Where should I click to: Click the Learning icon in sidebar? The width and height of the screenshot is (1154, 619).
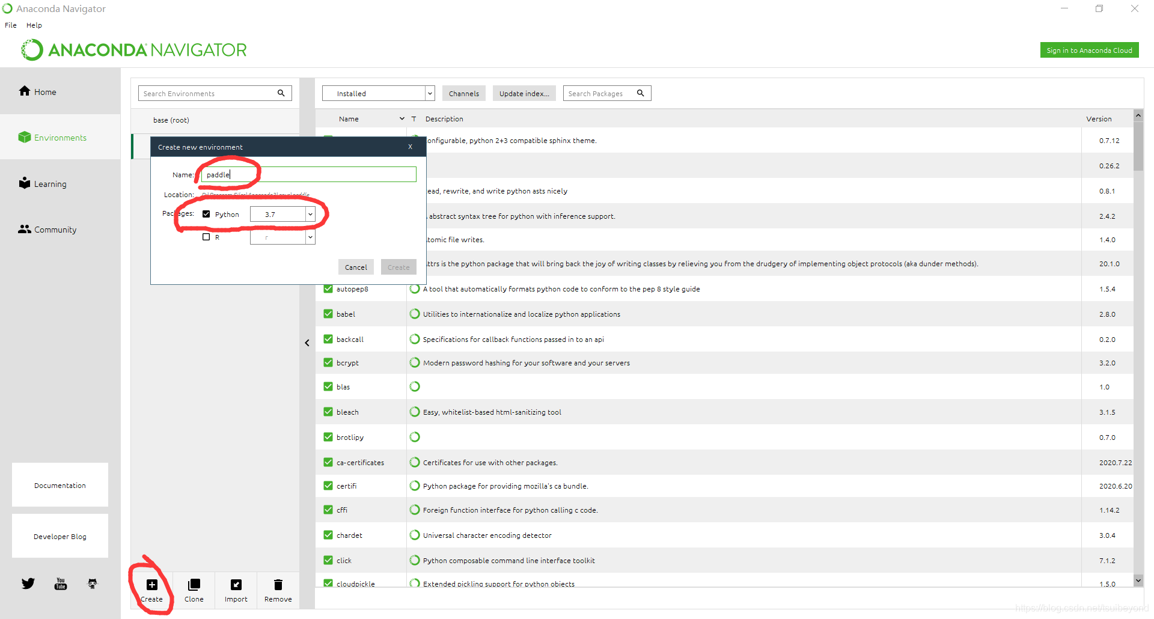point(25,183)
